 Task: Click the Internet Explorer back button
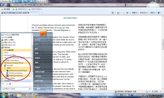[2, 5]
